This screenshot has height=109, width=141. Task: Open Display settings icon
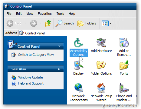tap(78, 65)
